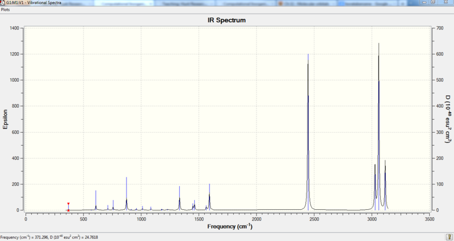Click the G1:M1:V1 - Vibrational Spectra title
Image resolution: width=454 pixels, height=241 pixels.
pyautogui.click(x=33, y=2)
